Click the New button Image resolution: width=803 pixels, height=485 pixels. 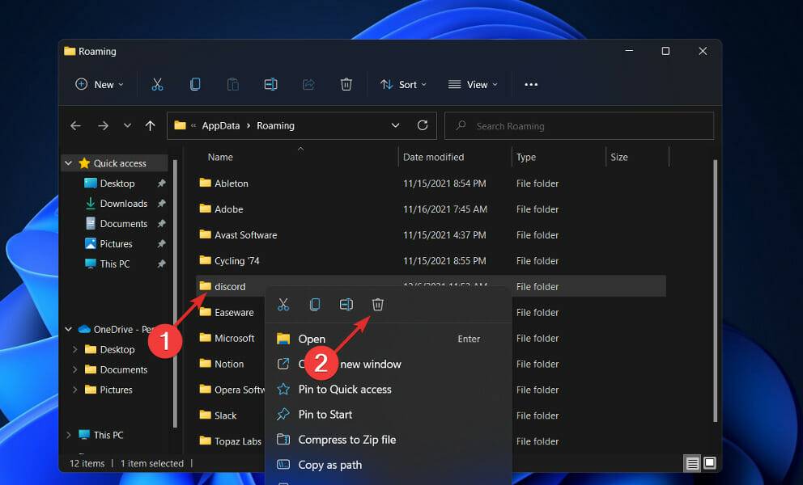point(99,84)
